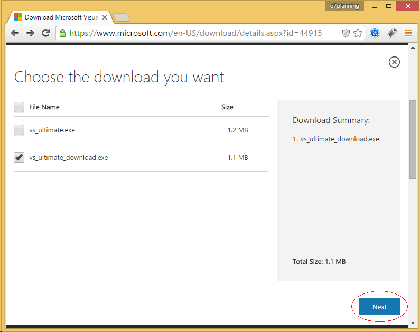Check the vs_ultimate.exe checkbox
This screenshot has height=332, width=420.
tap(19, 130)
